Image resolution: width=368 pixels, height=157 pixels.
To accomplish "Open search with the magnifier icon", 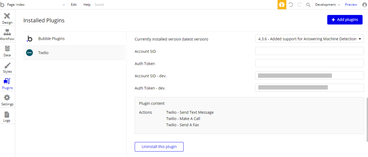I will pyautogui.click(x=308, y=5).
